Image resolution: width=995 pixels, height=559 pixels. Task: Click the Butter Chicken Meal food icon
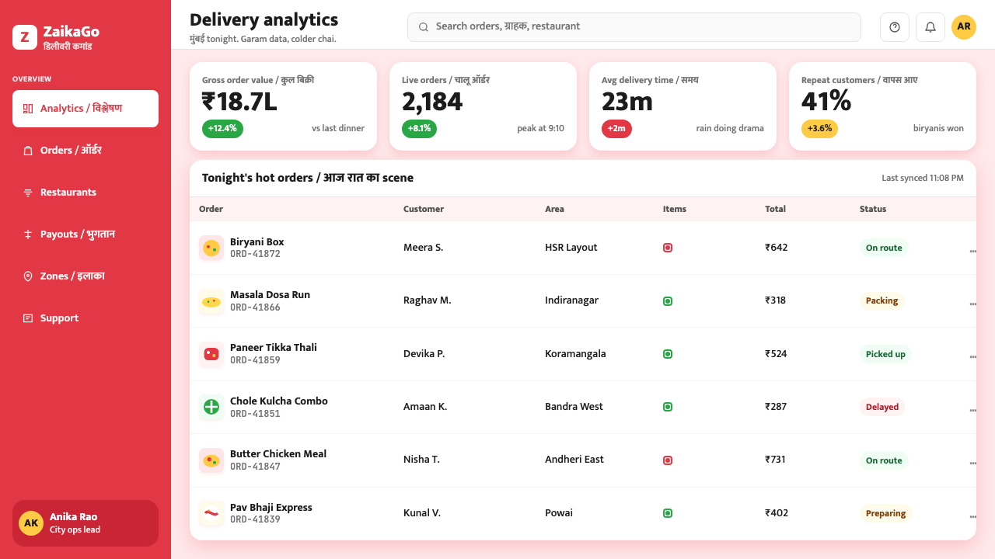point(211,460)
